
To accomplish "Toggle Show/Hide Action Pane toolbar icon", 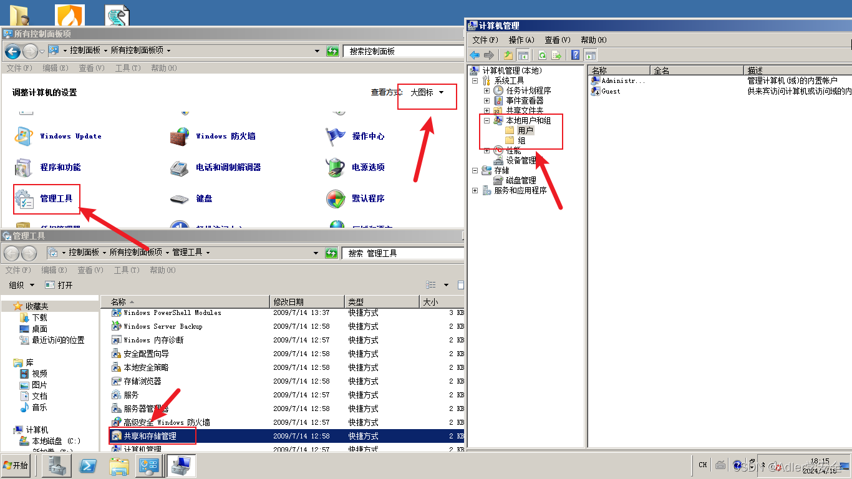I will click(590, 55).
